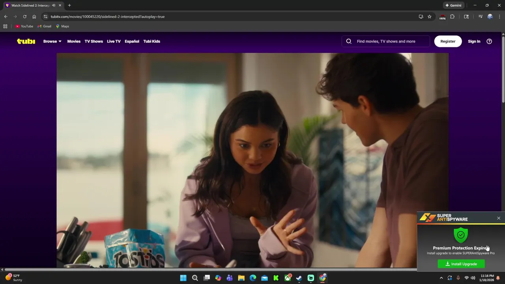Open Task View in the taskbar

(206, 278)
